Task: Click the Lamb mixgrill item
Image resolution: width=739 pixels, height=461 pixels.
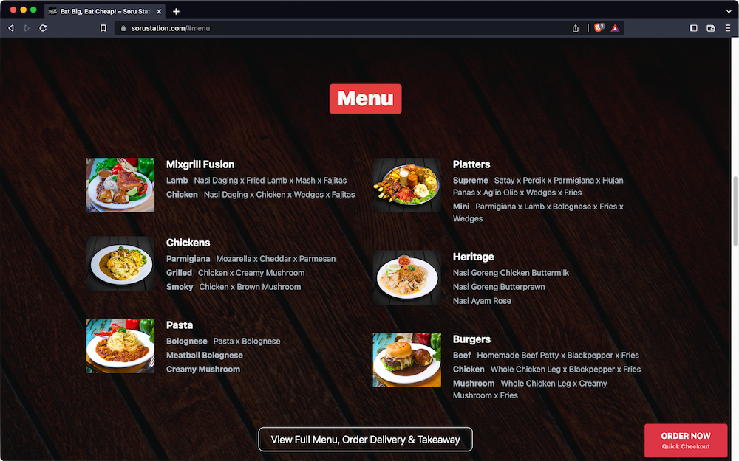Action: point(256,180)
